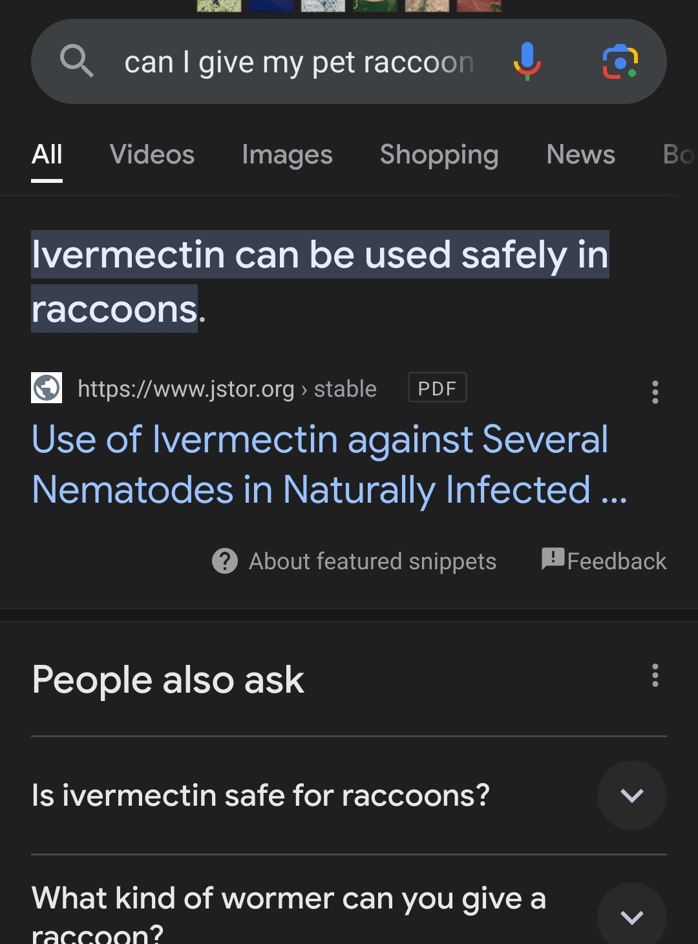This screenshot has height=944, width=698.
Task: Tap the search magnifier icon
Action: click(x=76, y=61)
